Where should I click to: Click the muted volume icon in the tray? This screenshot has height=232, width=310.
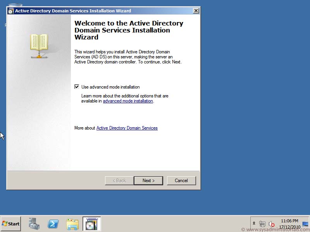pos(272,223)
